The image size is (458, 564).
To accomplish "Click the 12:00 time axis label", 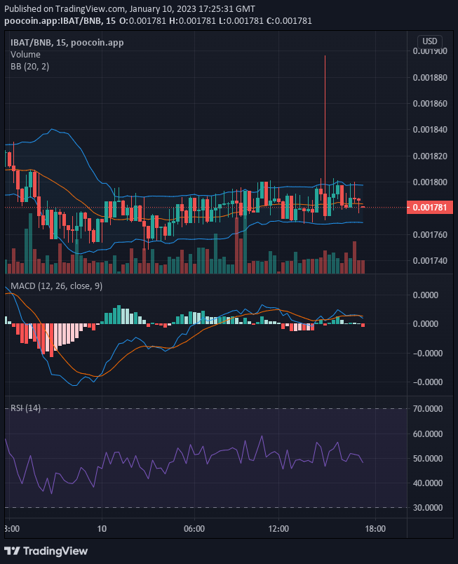I will click(x=278, y=529).
